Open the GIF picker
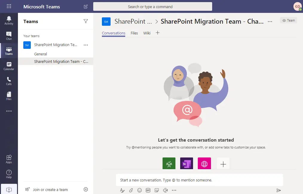303x194 pixels. 148,190
